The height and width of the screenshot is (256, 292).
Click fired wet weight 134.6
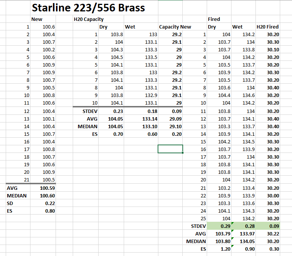coord(243,95)
